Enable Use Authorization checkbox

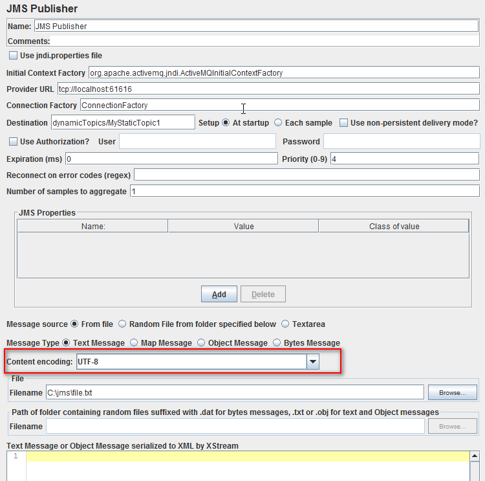pos(14,142)
